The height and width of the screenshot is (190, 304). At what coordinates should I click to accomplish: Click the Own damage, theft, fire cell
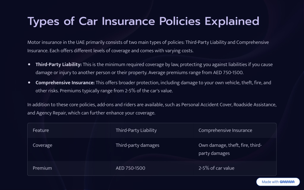click(235, 149)
